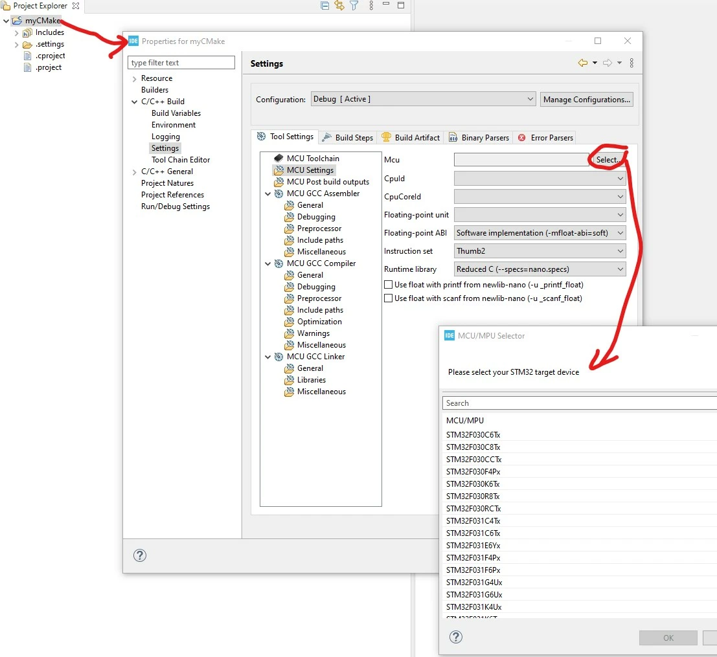Click OK in MCU/MPU Selector
Viewport: 717px width, 657px height.
click(x=668, y=638)
